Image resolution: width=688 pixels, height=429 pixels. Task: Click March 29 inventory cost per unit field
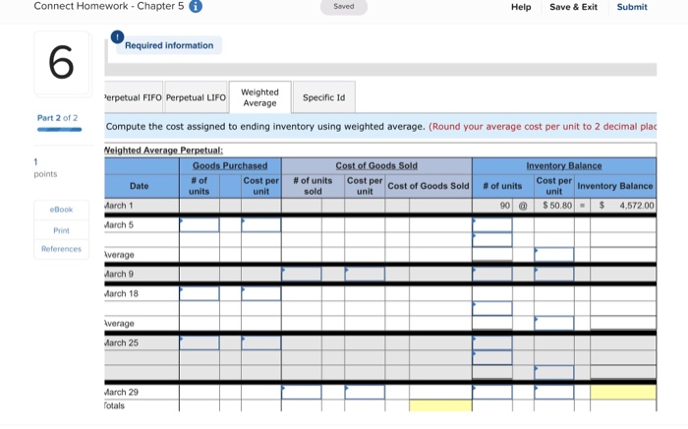553,393
